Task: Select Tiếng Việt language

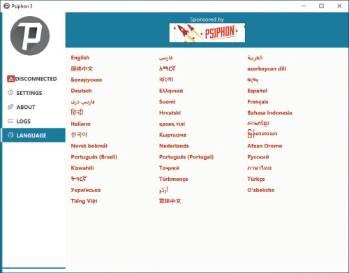Action: click(84, 201)
